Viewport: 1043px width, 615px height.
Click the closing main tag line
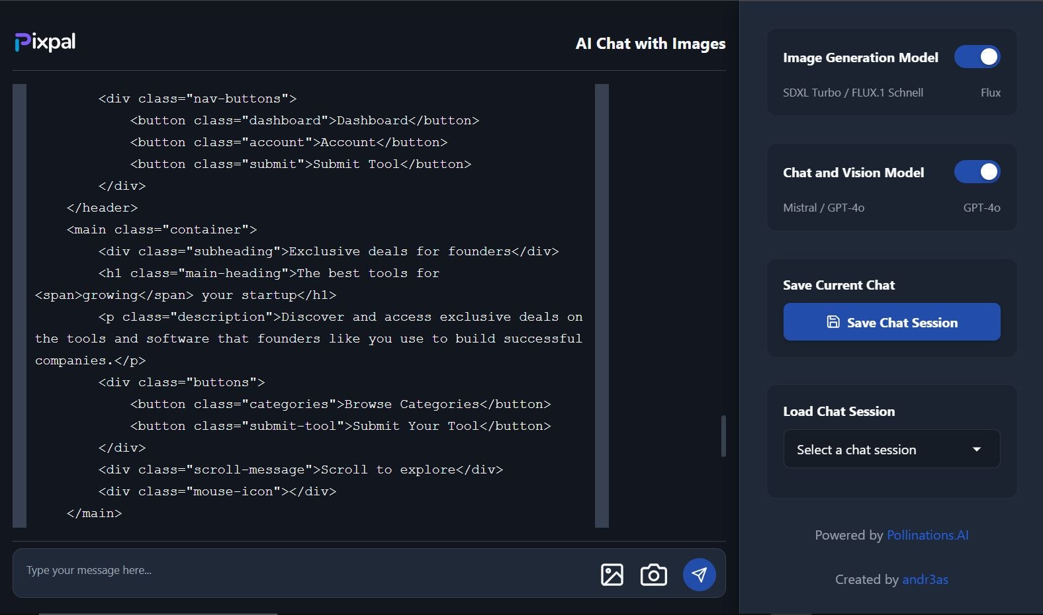point(94,513)
